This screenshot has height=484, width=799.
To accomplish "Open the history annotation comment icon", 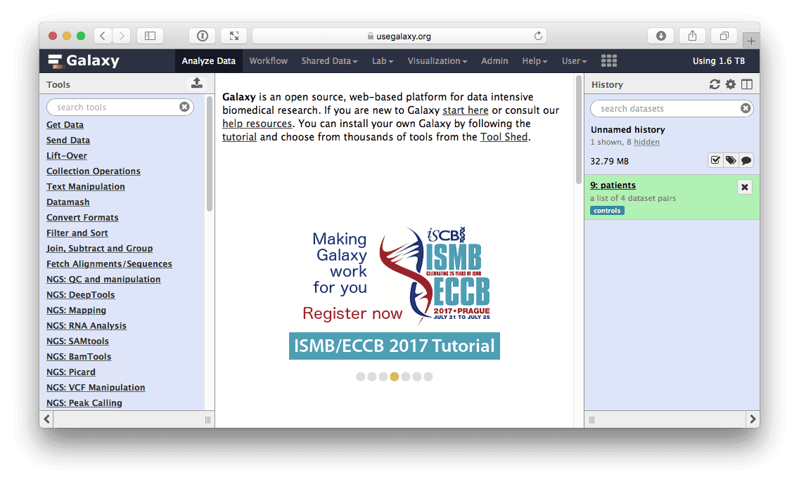I will [x=746, y=160].
